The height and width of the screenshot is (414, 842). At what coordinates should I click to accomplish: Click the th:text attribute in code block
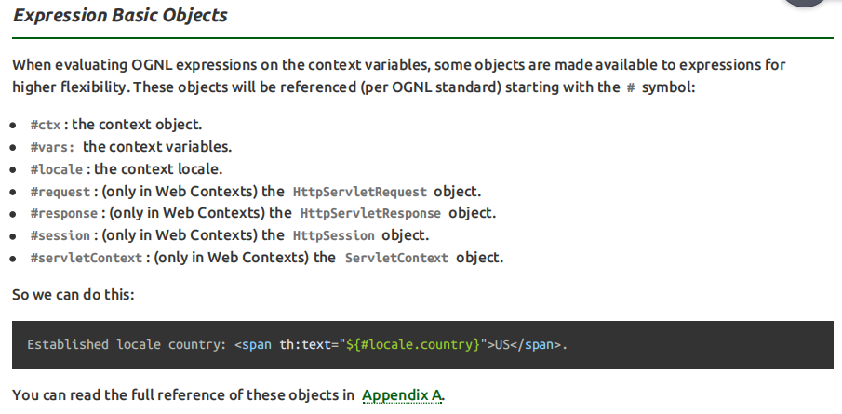click(x=305, y=345)
